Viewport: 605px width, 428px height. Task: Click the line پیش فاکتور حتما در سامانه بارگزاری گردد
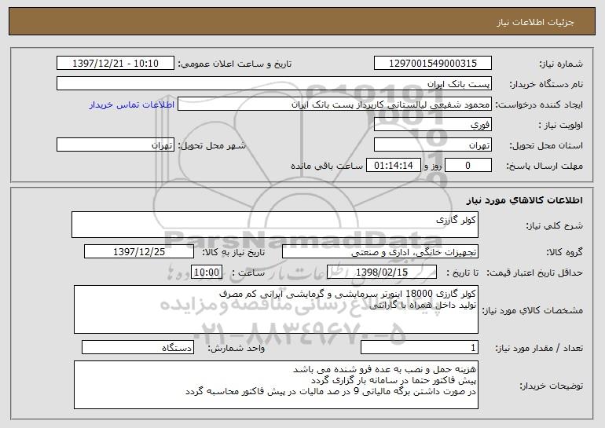pyautogui.click(x=394, y=380)
